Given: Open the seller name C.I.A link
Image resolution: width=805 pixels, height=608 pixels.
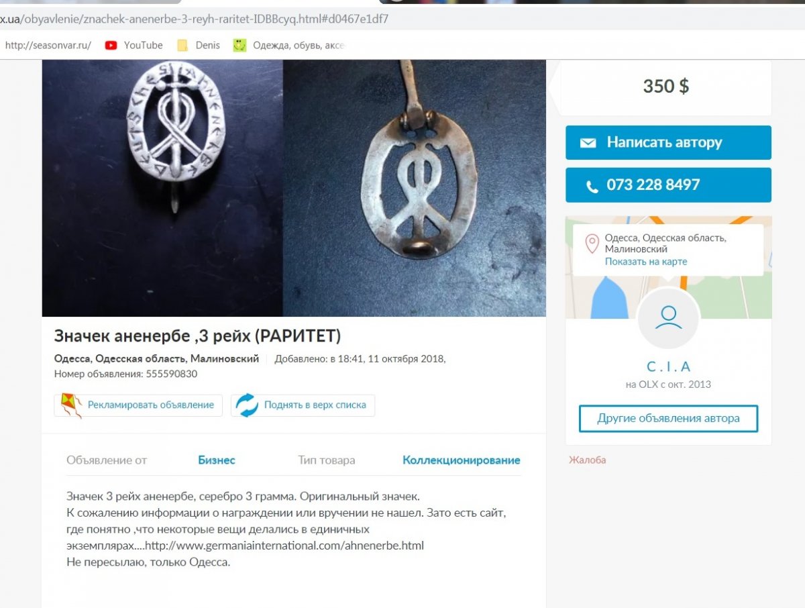Looking at the screenshot, I should coord(668,366).
